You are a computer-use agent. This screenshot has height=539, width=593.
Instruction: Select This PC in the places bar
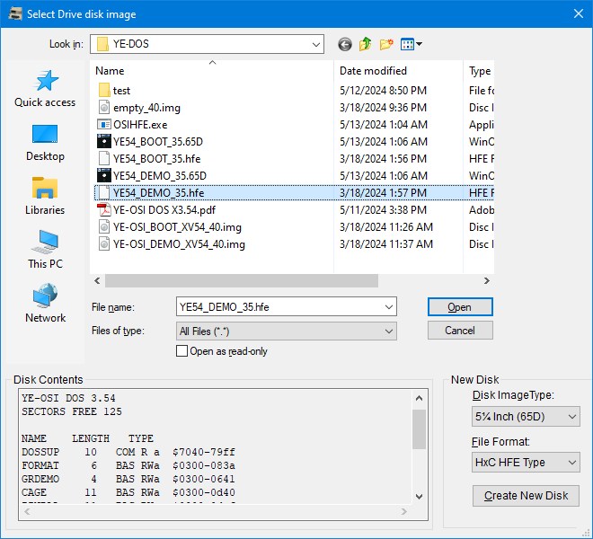coord(45,250)
